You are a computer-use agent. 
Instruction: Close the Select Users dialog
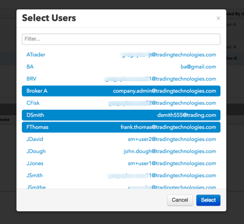tap(218, 18)
